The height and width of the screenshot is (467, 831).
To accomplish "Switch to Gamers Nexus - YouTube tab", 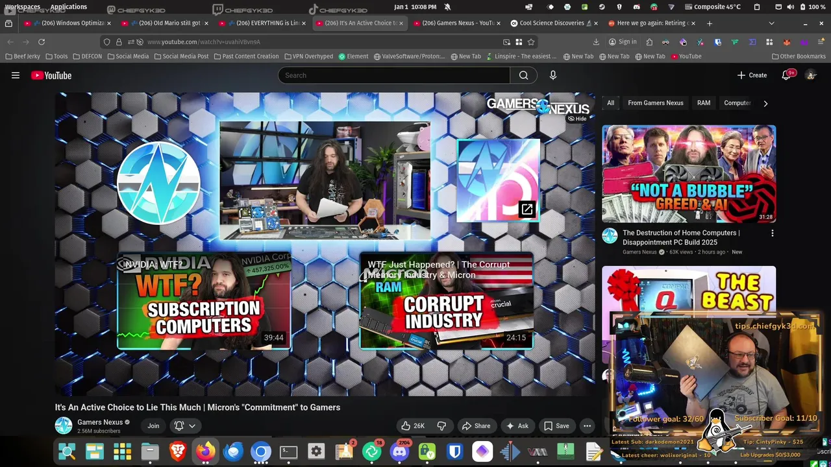I will [x=457, y=23].
